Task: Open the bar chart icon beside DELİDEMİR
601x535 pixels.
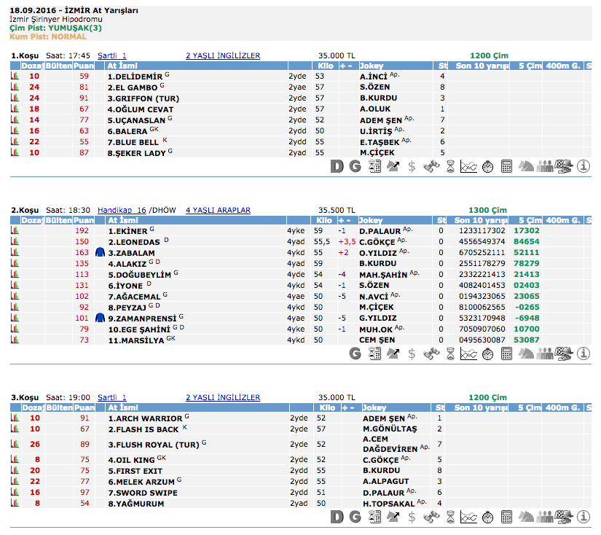Action: point(14,76)
